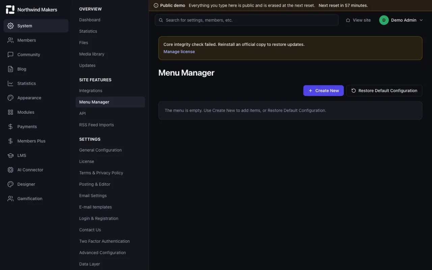The width and height of the screenshot is (432, 270).
Task: Click the Statistics chart icon in main nav
Action: [10, 83]
